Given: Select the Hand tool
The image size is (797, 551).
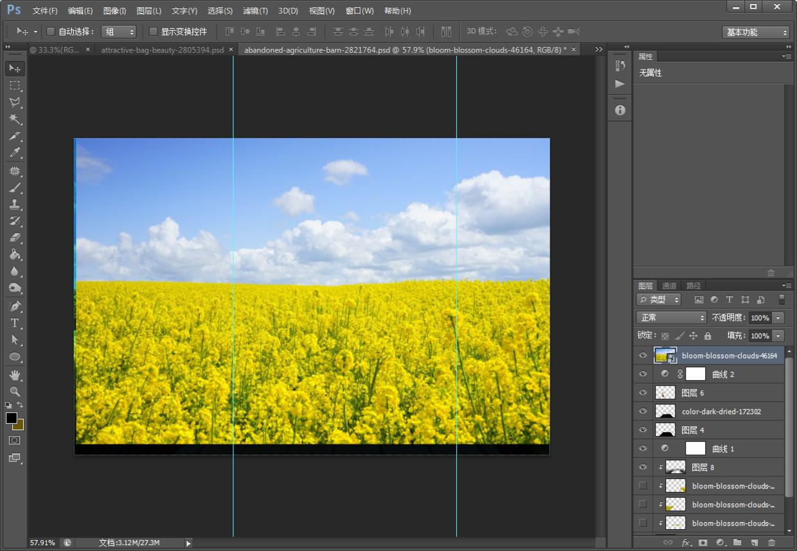Looking at the screenshot, I should (15, 374).
